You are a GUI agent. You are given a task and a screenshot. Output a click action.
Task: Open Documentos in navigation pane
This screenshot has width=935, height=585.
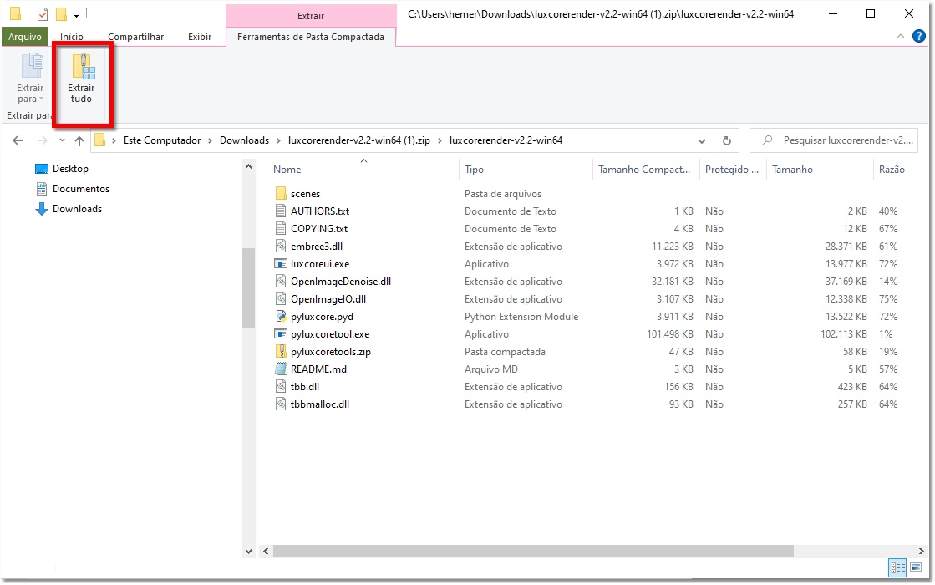click(73, 189)
